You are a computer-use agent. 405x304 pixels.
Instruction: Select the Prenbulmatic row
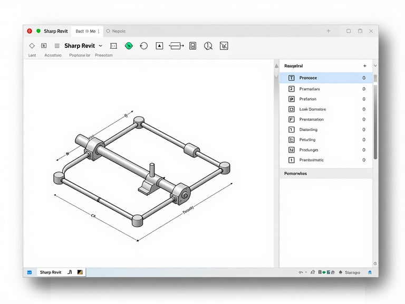pos(326,160)
